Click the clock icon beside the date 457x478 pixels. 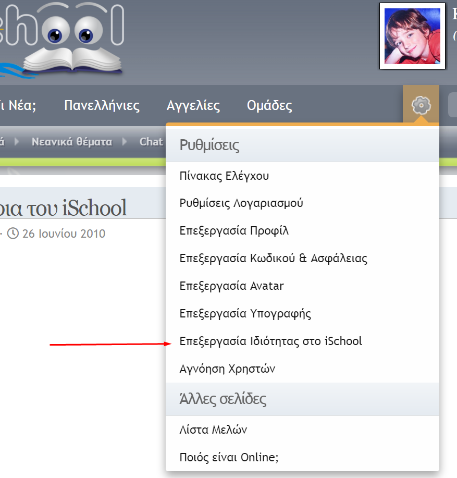tap(13, 234)
